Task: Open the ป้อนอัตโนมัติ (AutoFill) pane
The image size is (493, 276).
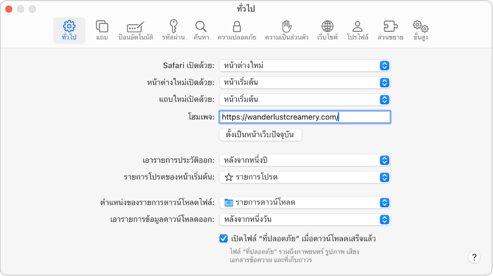Action: point(136,30)
